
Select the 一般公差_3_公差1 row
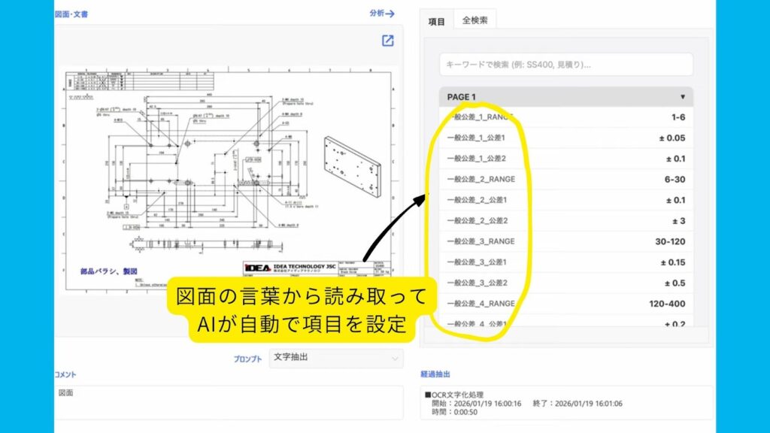coord(565,262)
